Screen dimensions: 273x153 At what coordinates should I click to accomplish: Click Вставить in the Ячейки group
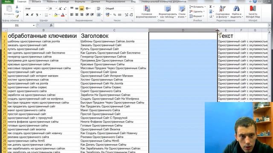coord(197,7)
